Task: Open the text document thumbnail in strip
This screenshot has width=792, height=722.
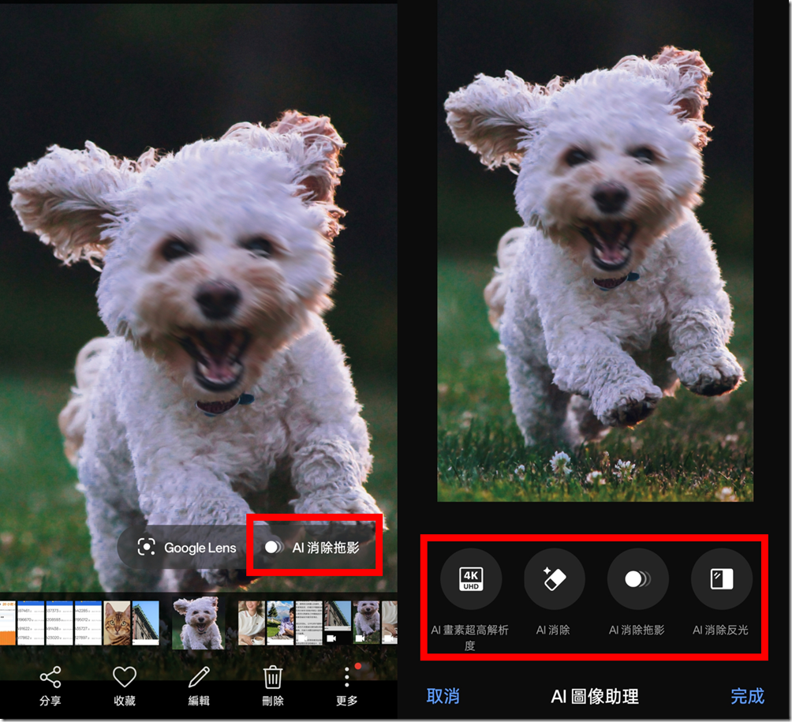Action: [308, 623]
